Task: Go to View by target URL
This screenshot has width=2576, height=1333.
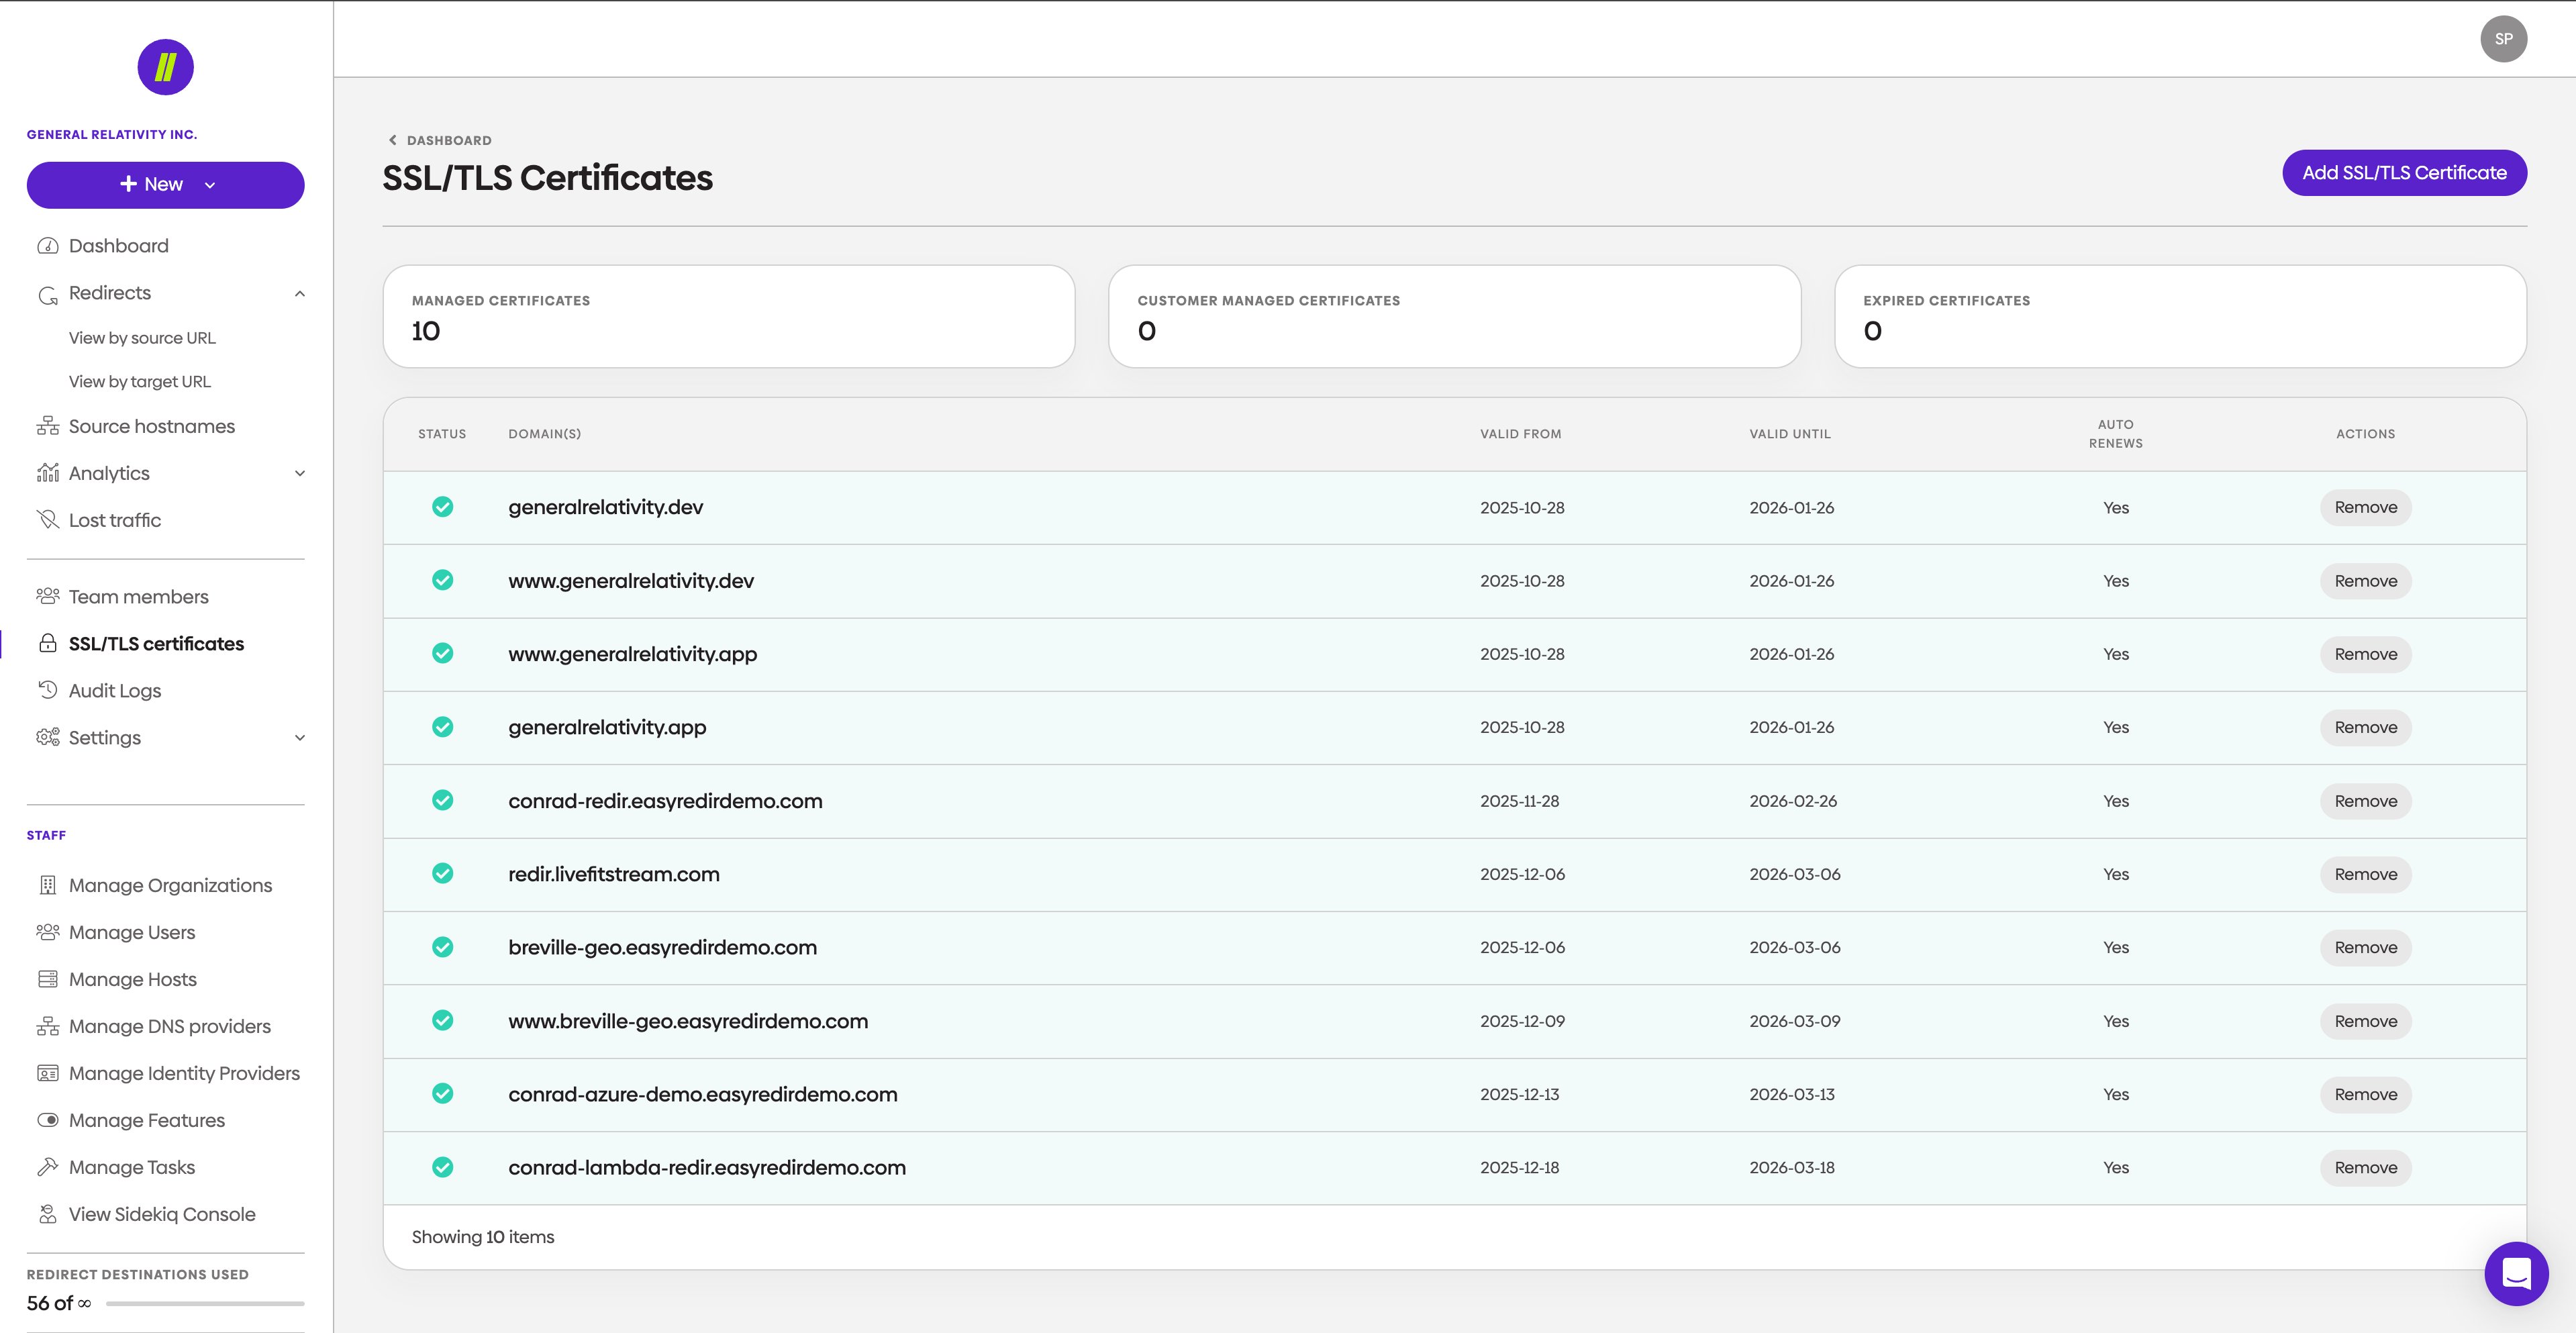Action: (139, 381)
